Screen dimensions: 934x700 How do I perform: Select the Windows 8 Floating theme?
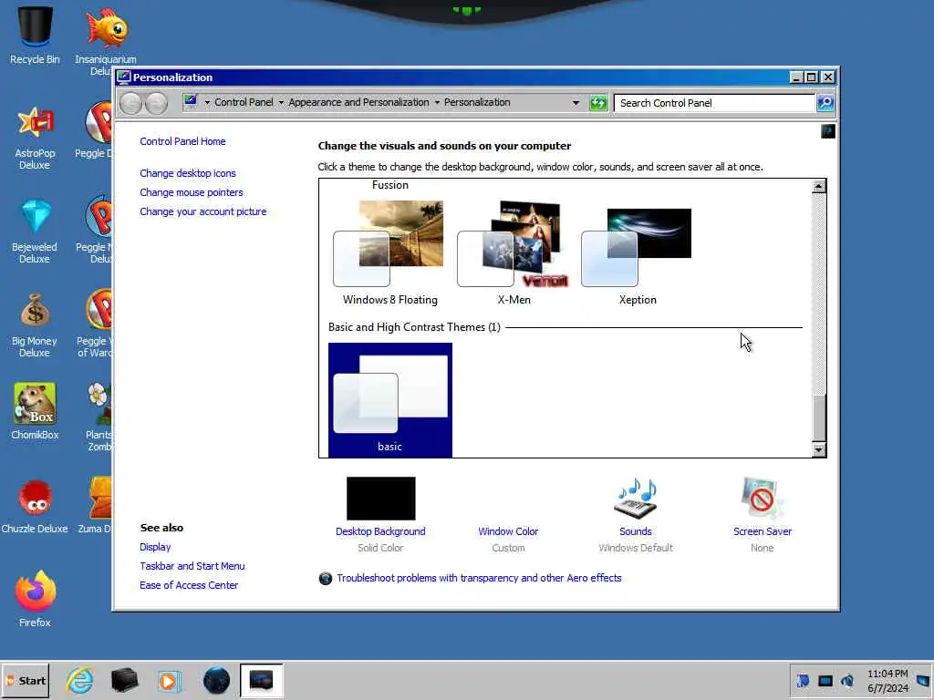pyautogui.click(x=390, y=253)
